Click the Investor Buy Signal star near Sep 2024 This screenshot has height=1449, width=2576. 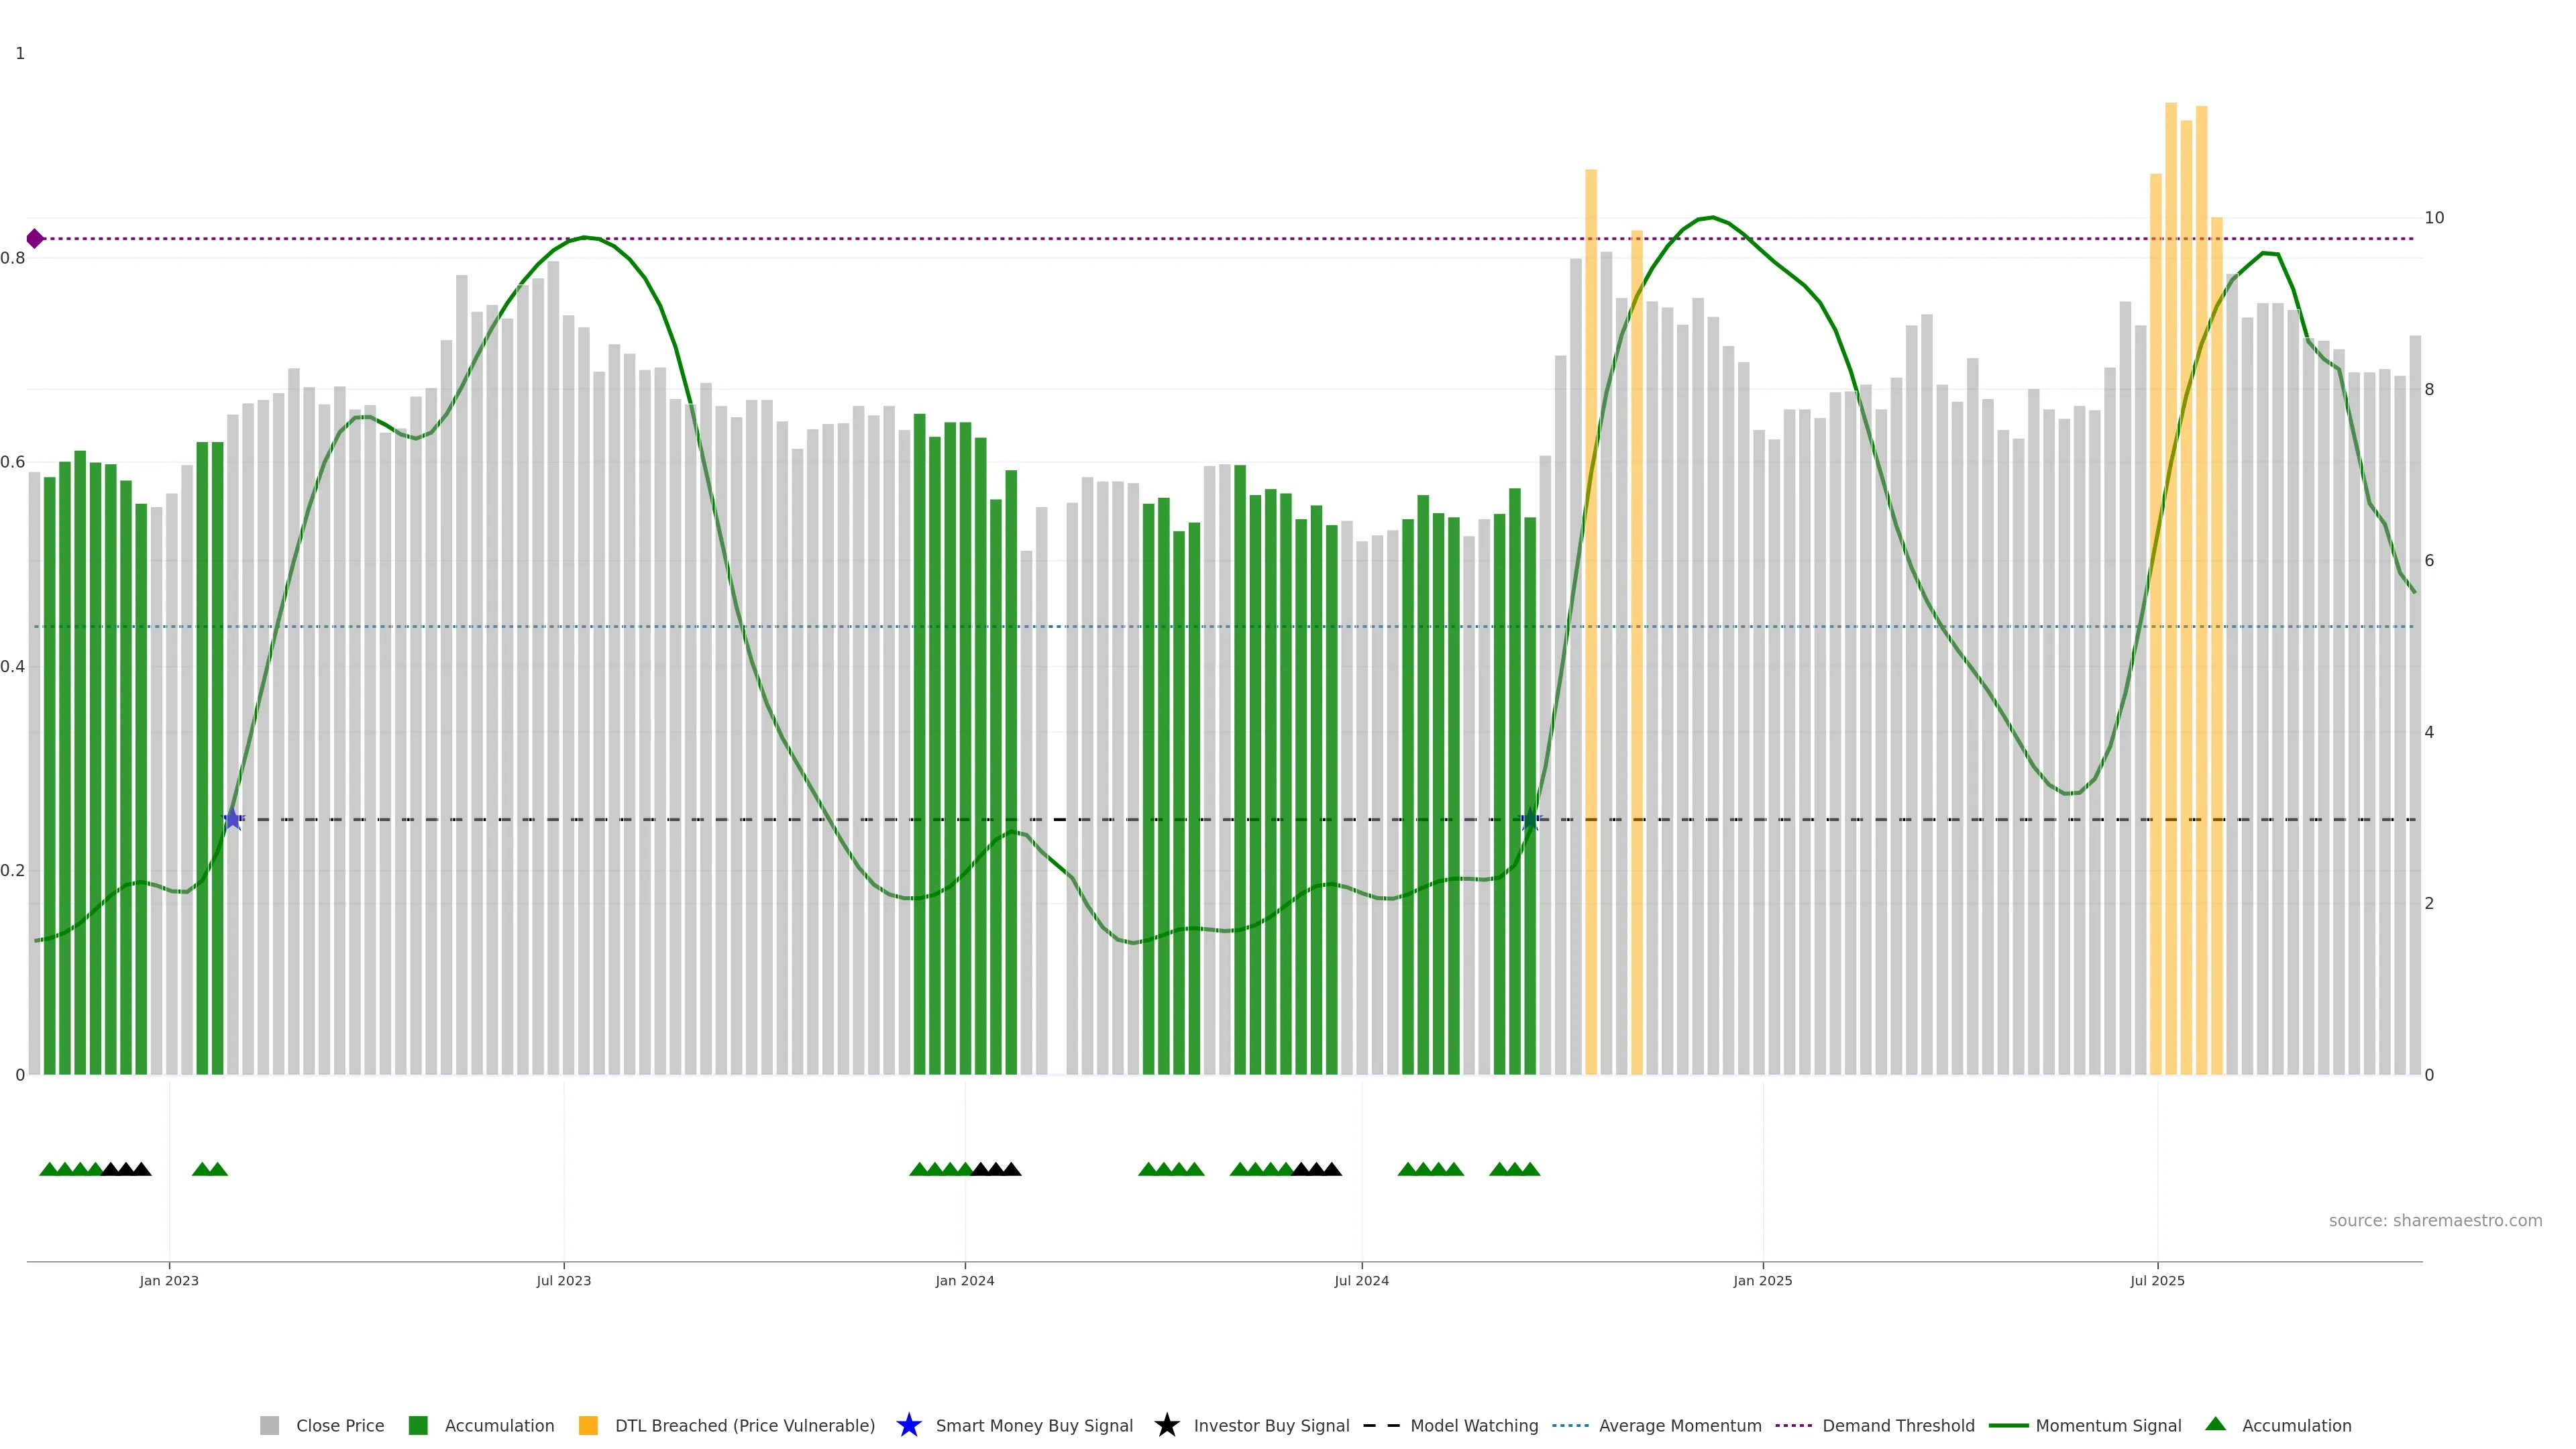[x=1530, y=819]
